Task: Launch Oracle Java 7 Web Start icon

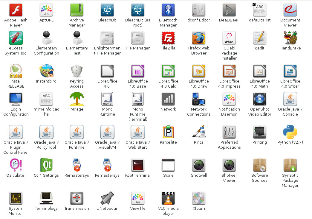Action: tap(138, 132)
